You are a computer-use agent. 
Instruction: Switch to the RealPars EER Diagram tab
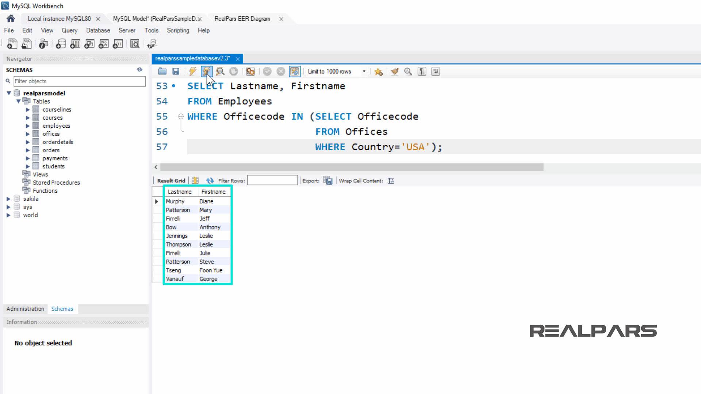[242, 19]
